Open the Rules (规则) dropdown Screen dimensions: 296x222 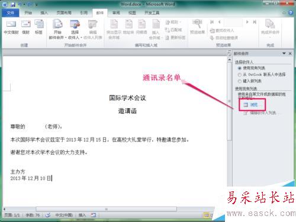[173, 22]
